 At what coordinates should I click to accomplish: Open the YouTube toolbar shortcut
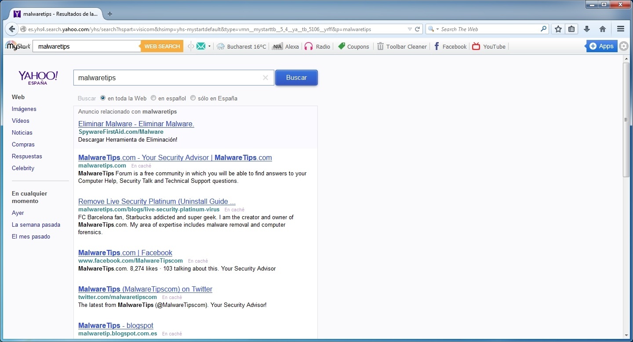tap(489, 46)
